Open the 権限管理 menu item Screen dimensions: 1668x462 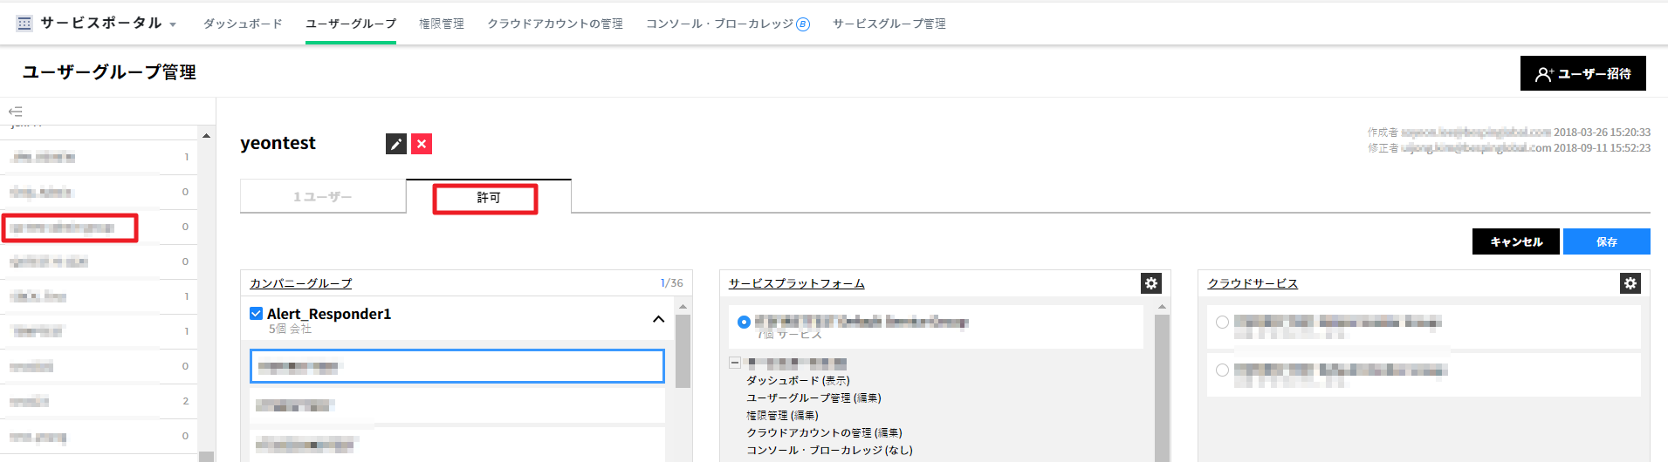441,24
